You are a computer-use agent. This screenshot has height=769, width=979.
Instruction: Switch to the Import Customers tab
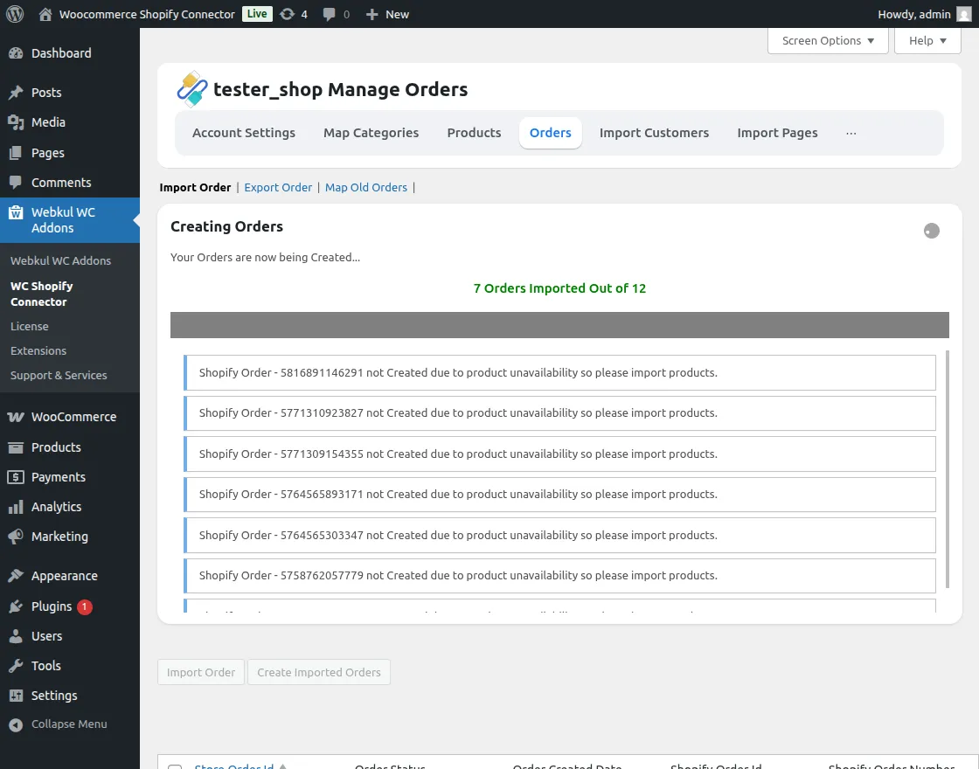point(654,133)
